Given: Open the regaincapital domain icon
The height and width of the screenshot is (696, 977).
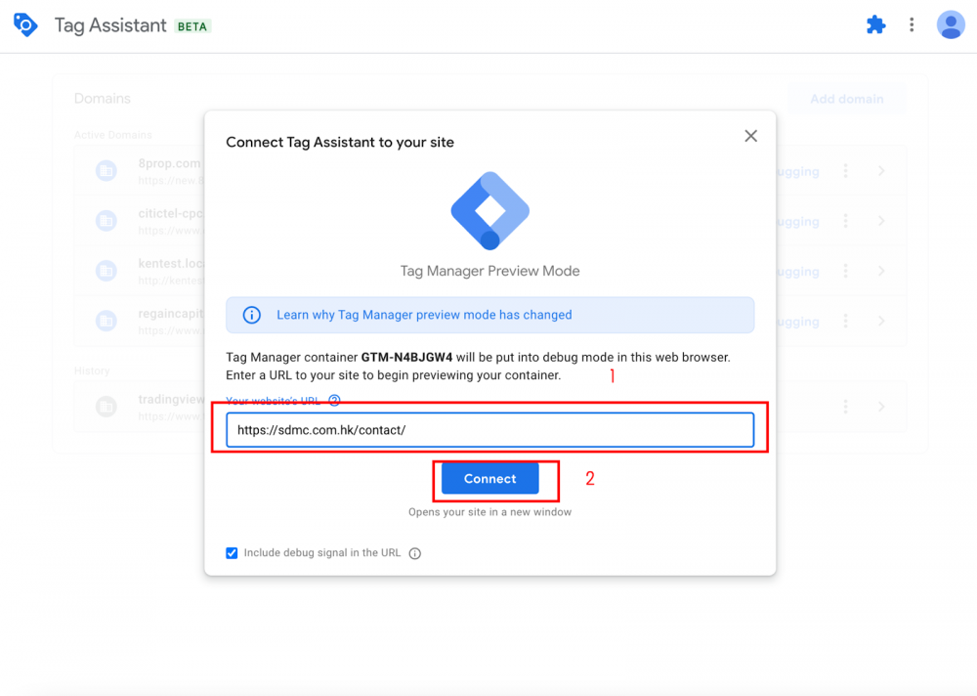Looking at the screenshot, I should [106, 321].
